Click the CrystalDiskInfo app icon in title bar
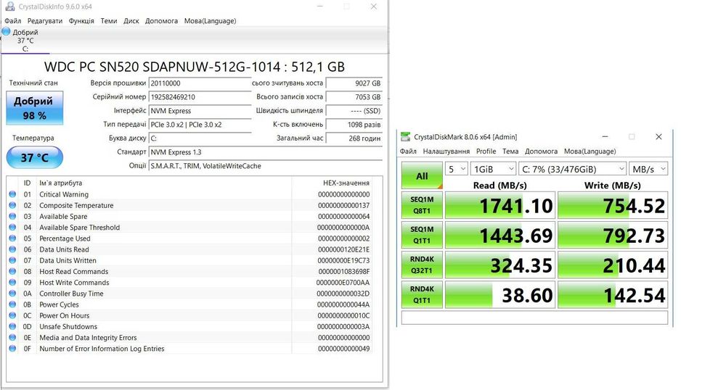The width and height of the screenshot is (726, 390). click(x=9, y=6)
